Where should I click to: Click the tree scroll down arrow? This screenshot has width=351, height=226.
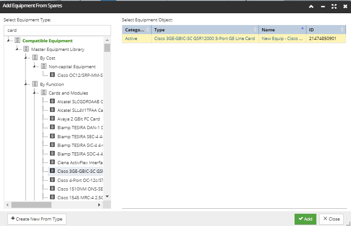pos(107,196)
